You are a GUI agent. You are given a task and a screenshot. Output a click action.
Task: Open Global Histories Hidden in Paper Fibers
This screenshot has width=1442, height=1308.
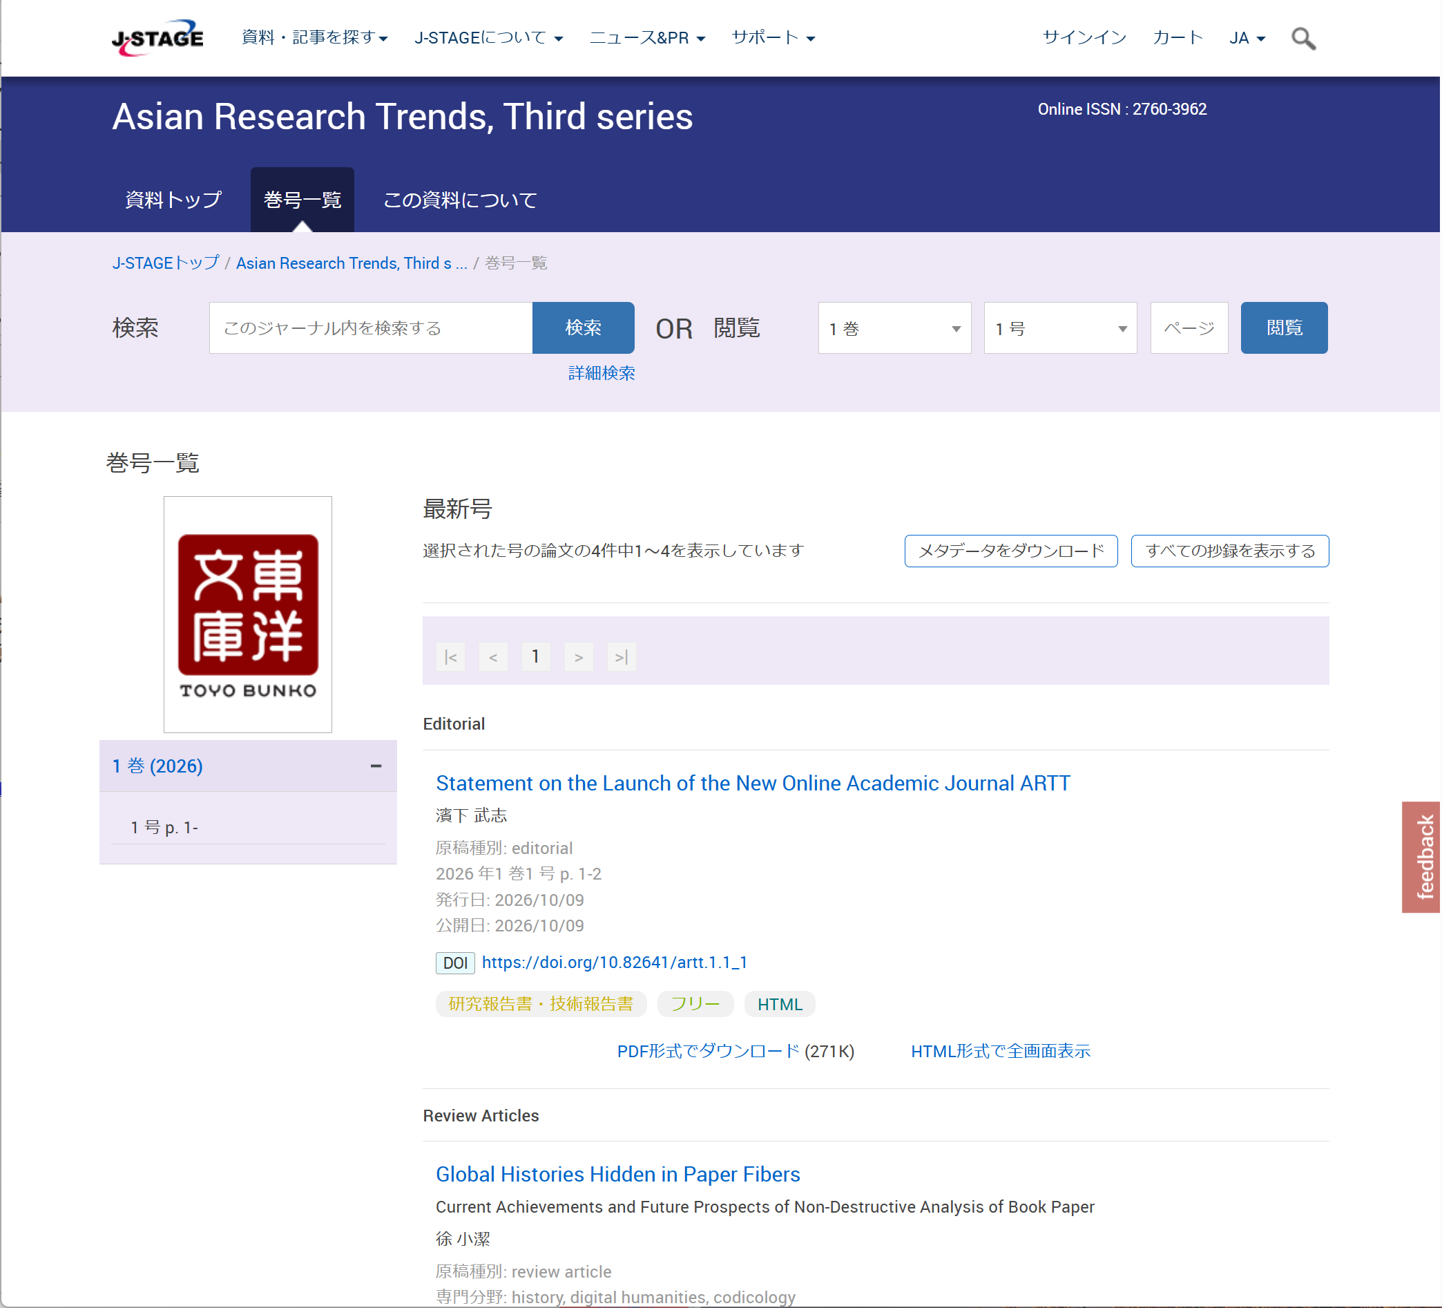(x=618, y=1174)
